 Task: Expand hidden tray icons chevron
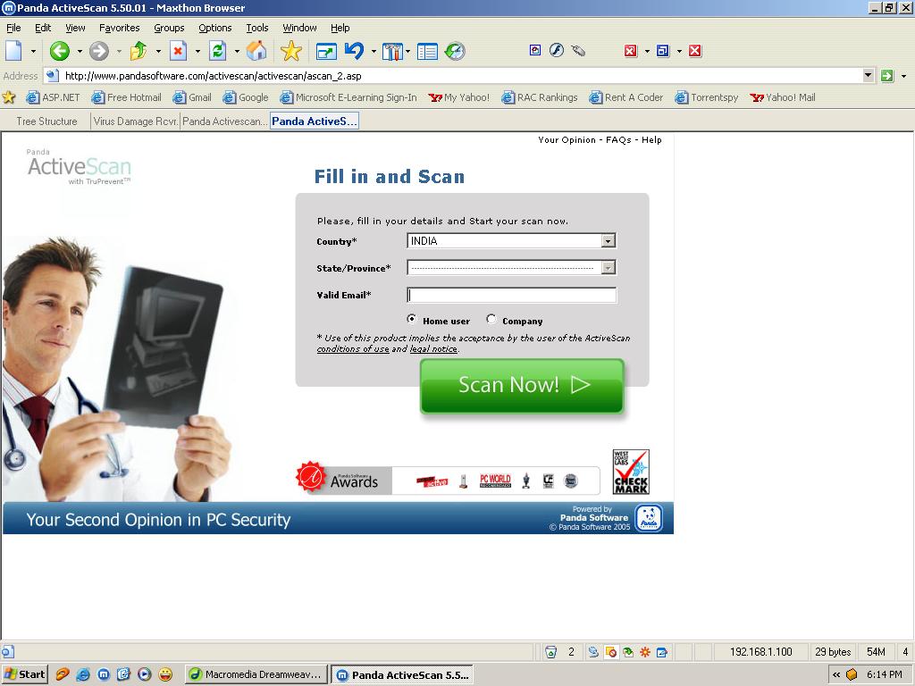click(x=836, y=675)
